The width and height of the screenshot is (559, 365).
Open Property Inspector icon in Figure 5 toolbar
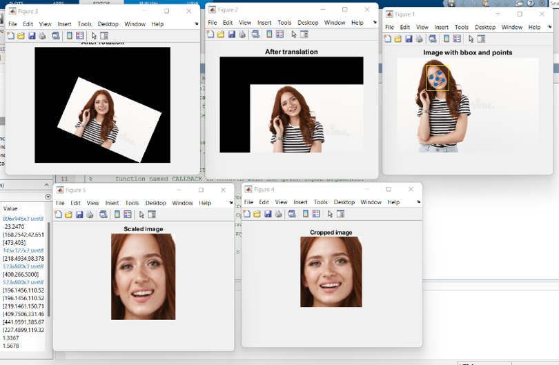[x=152, y=215]
